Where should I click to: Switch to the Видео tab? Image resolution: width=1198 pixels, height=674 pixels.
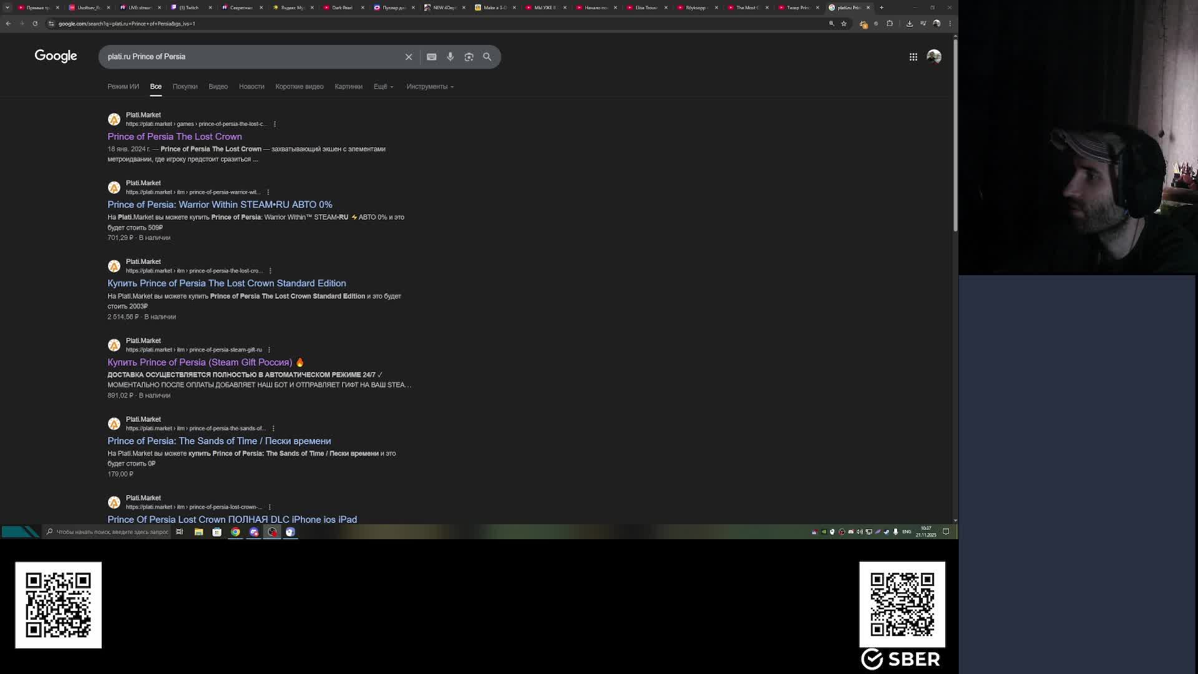coord(218,87)
